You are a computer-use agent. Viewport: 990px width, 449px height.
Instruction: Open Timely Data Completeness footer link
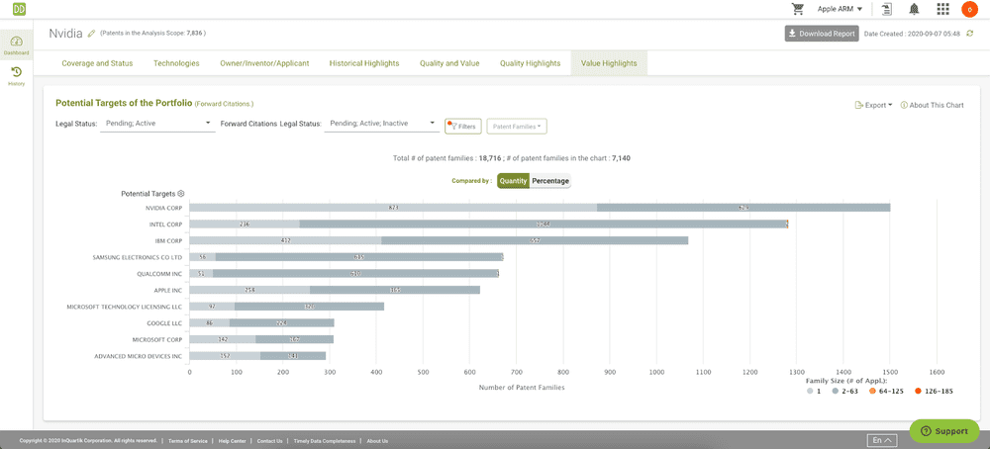[x=325, y=441]
